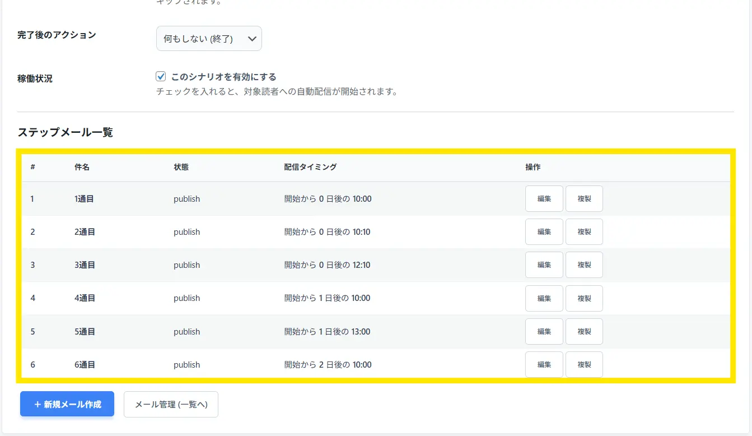Open the 完了後のアクション dropdown

[209, 39]
